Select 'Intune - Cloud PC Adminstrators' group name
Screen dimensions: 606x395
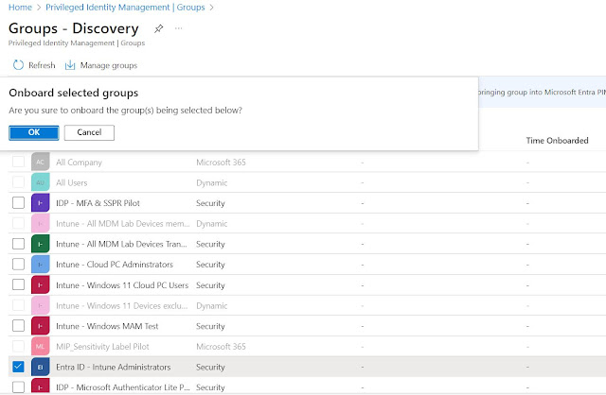tap(115, 265)
